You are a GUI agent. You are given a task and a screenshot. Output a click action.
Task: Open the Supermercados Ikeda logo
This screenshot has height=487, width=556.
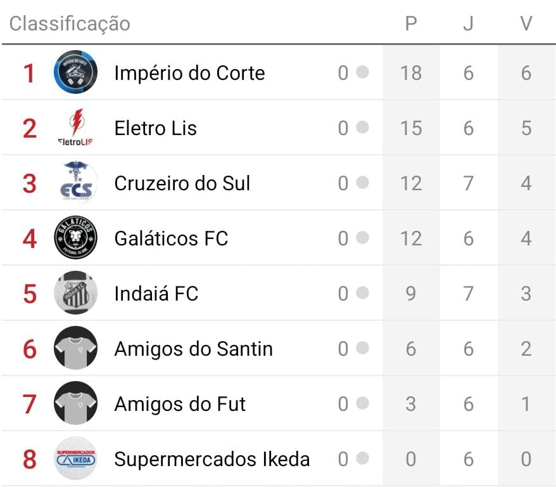click(x=75, y=458)
